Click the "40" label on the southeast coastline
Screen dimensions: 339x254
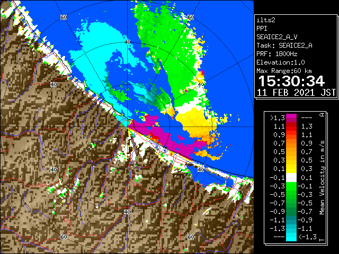[201, 169]
